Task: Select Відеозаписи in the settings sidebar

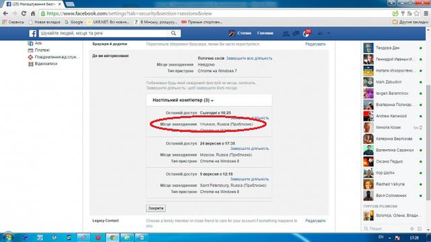Action: [x=42, y=64]
